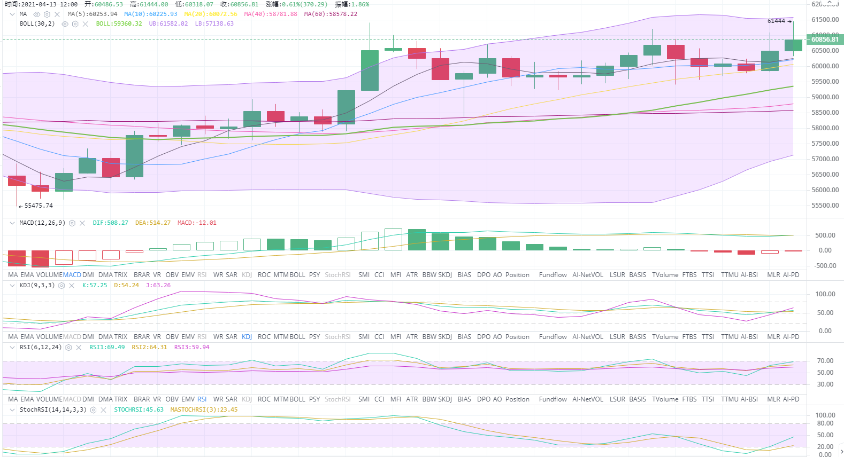Choose the StochRSI tab under the RSI chart
The image size is (844, 457).
click(x=337, y=399)
